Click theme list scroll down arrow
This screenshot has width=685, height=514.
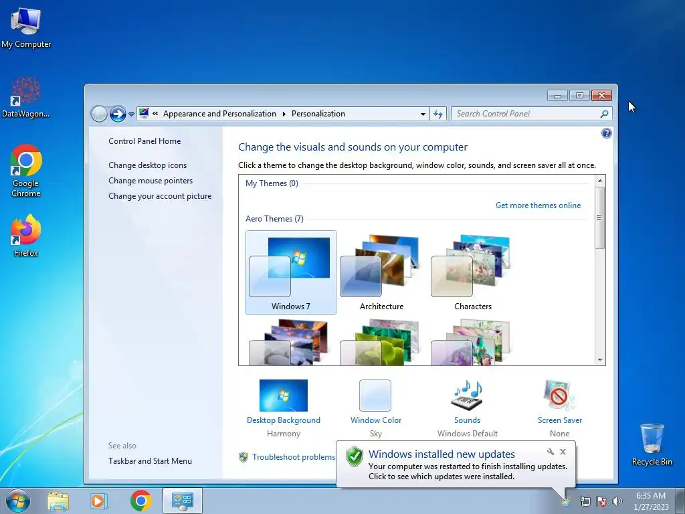point(600,360)
